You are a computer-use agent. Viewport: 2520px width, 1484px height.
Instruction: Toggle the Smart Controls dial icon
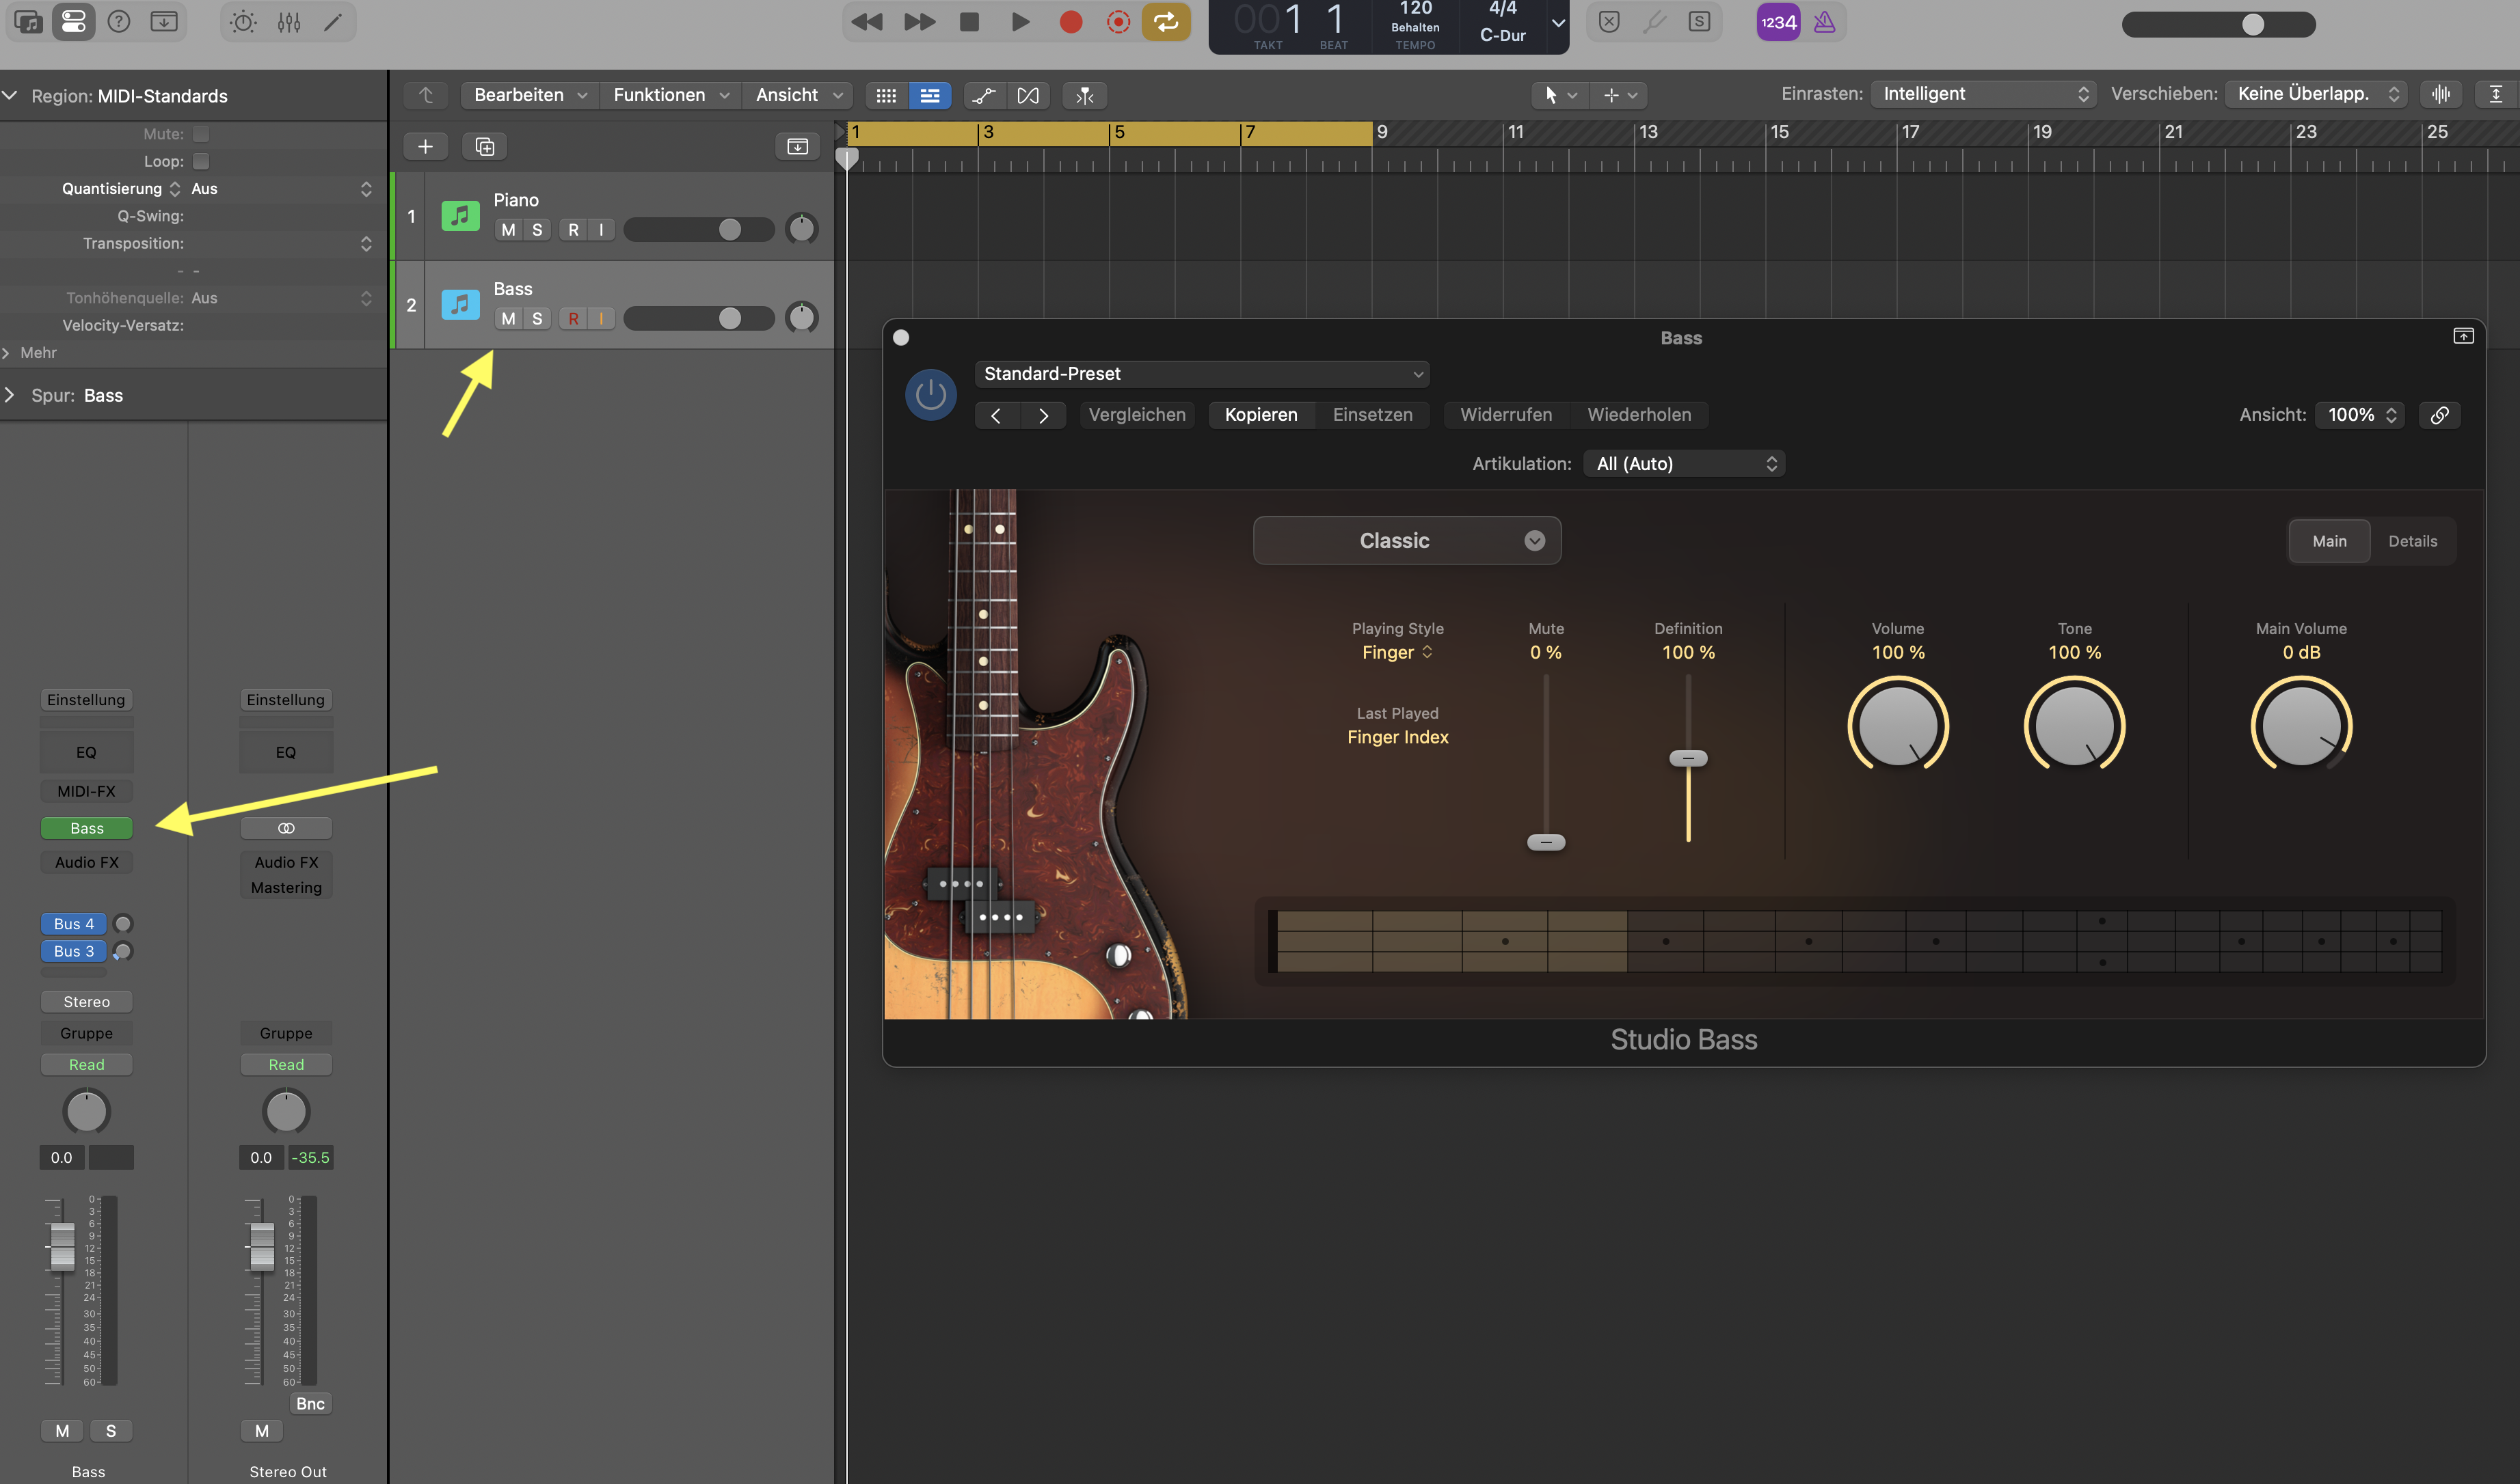pyautogui.click(x=243, y=22)
